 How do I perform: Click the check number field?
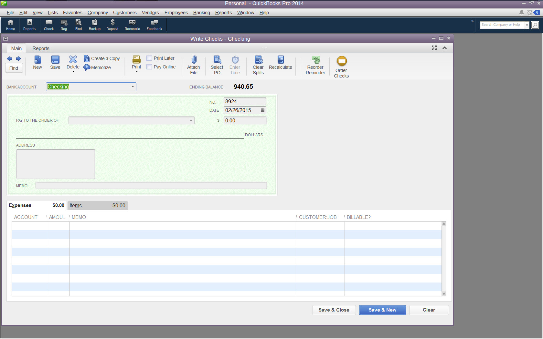[x=245, y=101]
